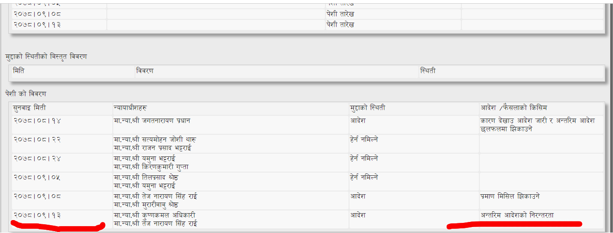The height and width of the screenshot is (233, 613).
Task: Click the आदेश /फैसलाको किसिम column header
Action: (x=514, y=108)
